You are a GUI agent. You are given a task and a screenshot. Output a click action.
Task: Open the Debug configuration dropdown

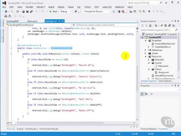coord(66,11)
